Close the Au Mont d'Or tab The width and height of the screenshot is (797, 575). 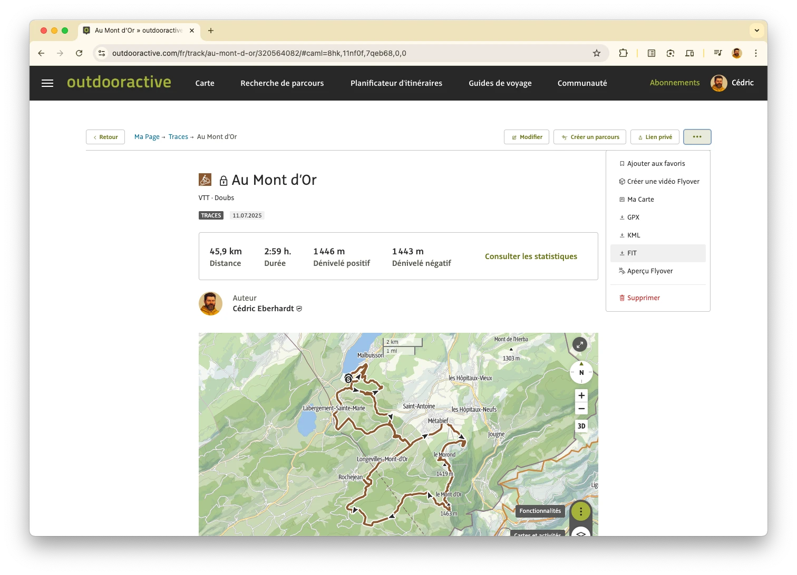192,31
